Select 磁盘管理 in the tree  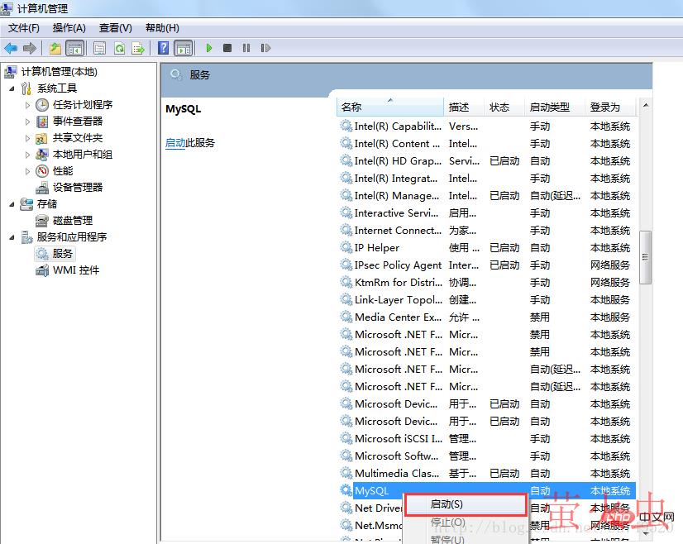tap(72, 221)
